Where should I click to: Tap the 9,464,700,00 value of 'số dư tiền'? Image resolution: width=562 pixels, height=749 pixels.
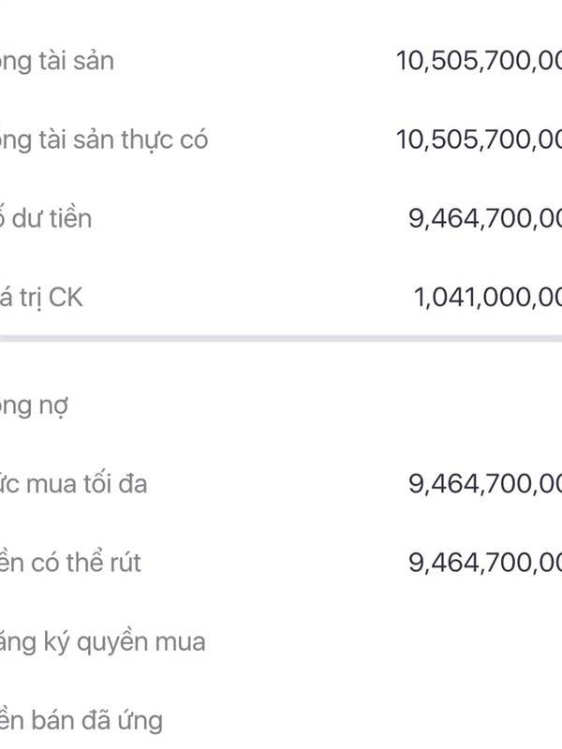coord(485,219)
